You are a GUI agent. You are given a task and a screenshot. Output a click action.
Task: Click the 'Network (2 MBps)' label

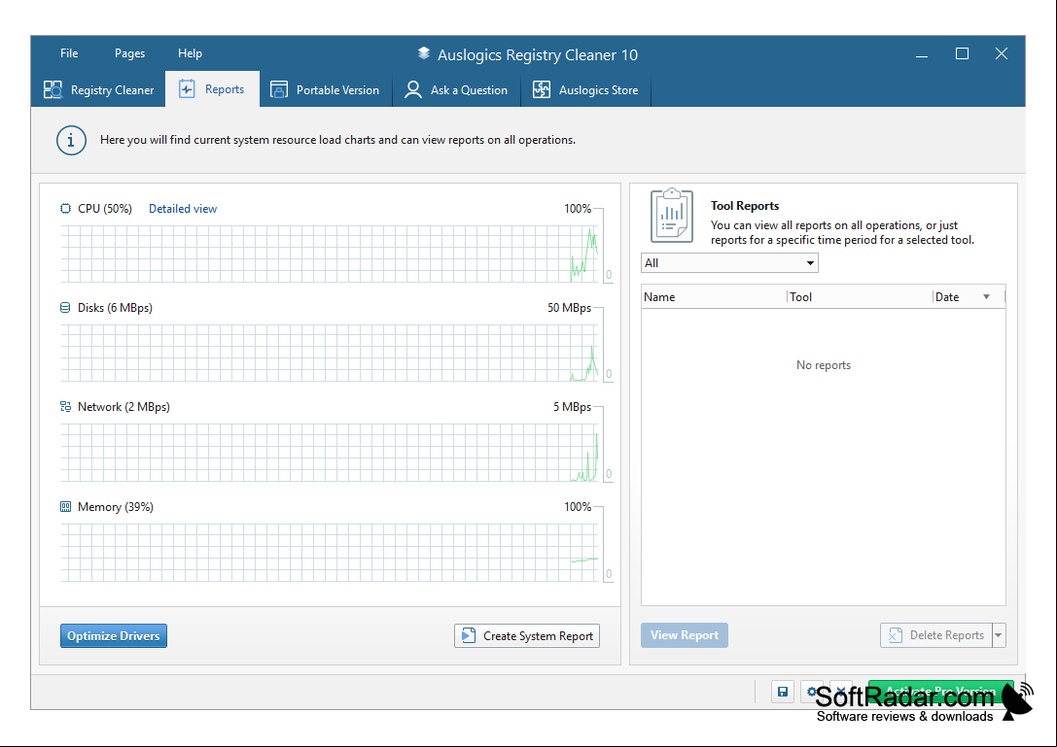[123, 407]
